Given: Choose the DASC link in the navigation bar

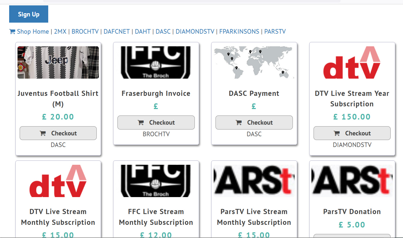Looking at the screenshot, I should [x=163, y=31].
